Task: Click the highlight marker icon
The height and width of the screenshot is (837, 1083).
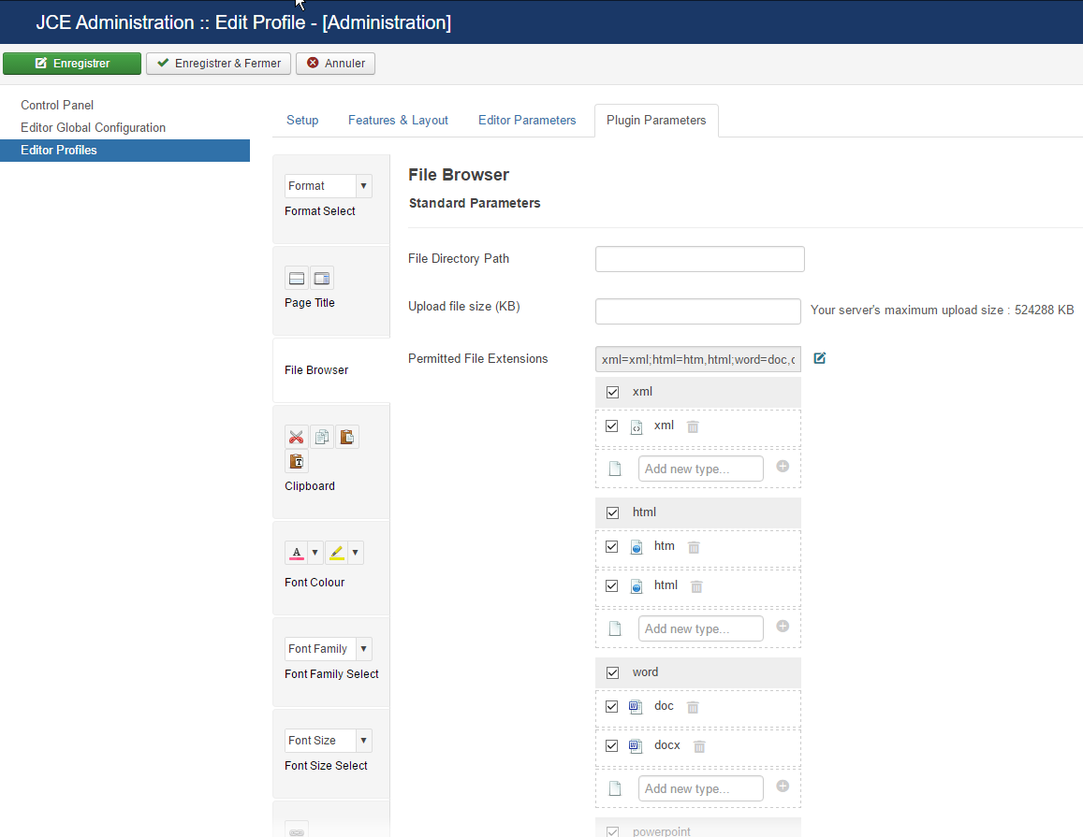Action: pos(336,553)
